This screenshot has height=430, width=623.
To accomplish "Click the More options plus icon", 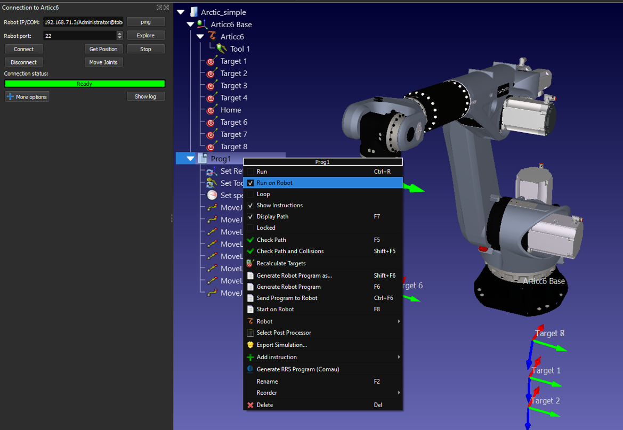I will coord(9,96).
